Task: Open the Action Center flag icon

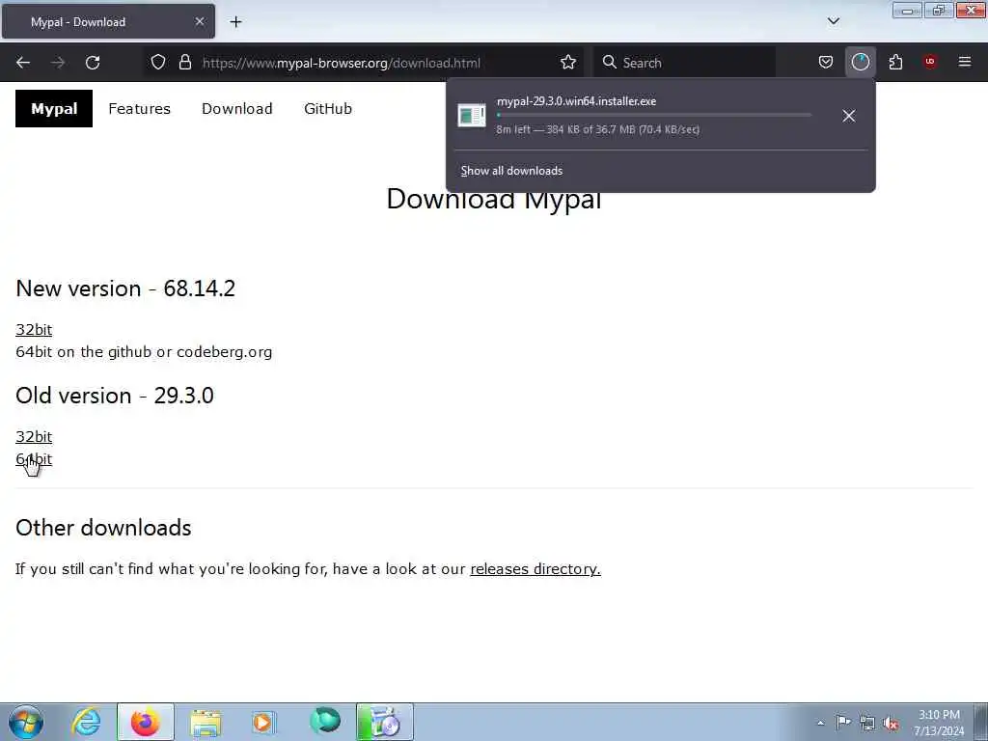Action: [843, 722]
